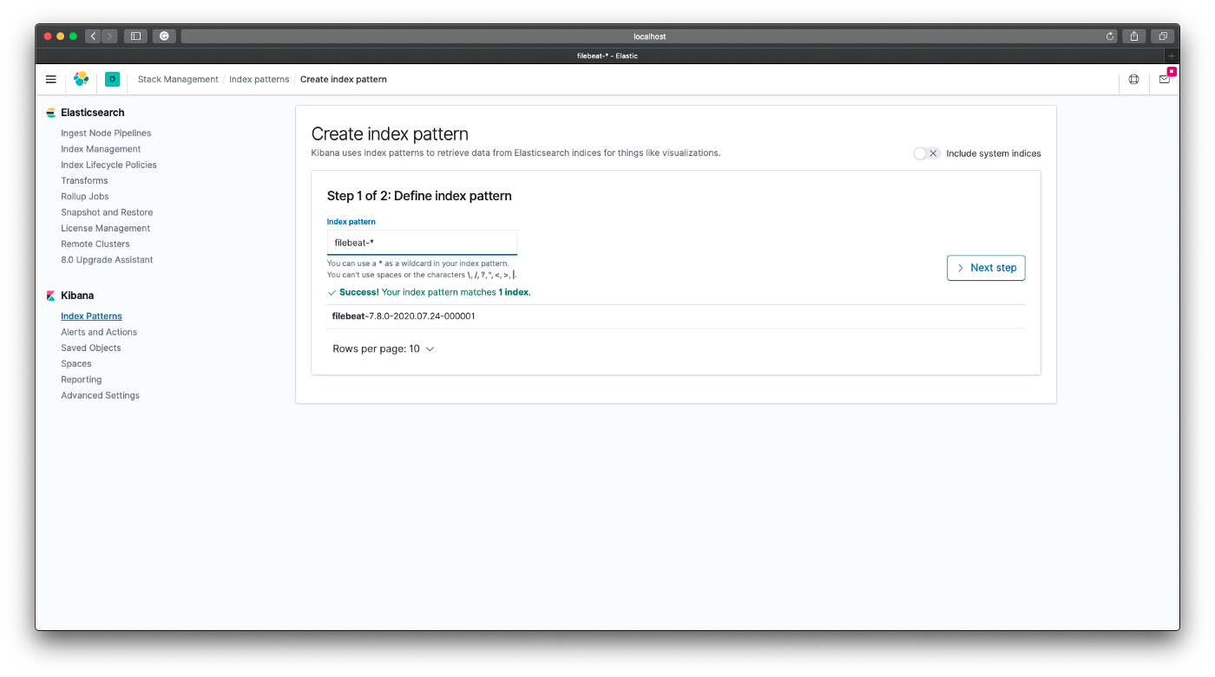Click the Kibana logo in the sidebar
1215x677 pixels.
(x=50, y=295)
